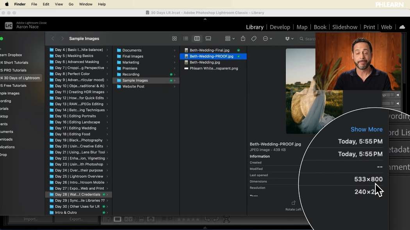
Task: Switch to the Print module
Action: coord(369,27)
